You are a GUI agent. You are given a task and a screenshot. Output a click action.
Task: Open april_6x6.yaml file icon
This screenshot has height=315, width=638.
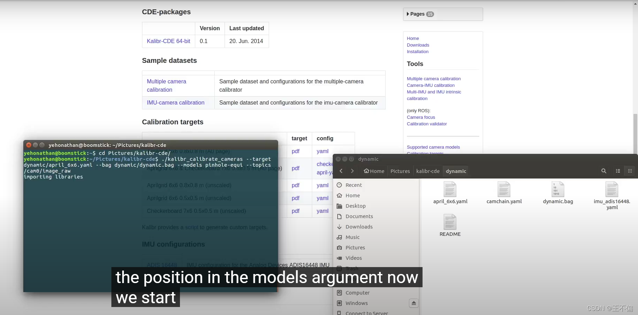tap(450, 189)
